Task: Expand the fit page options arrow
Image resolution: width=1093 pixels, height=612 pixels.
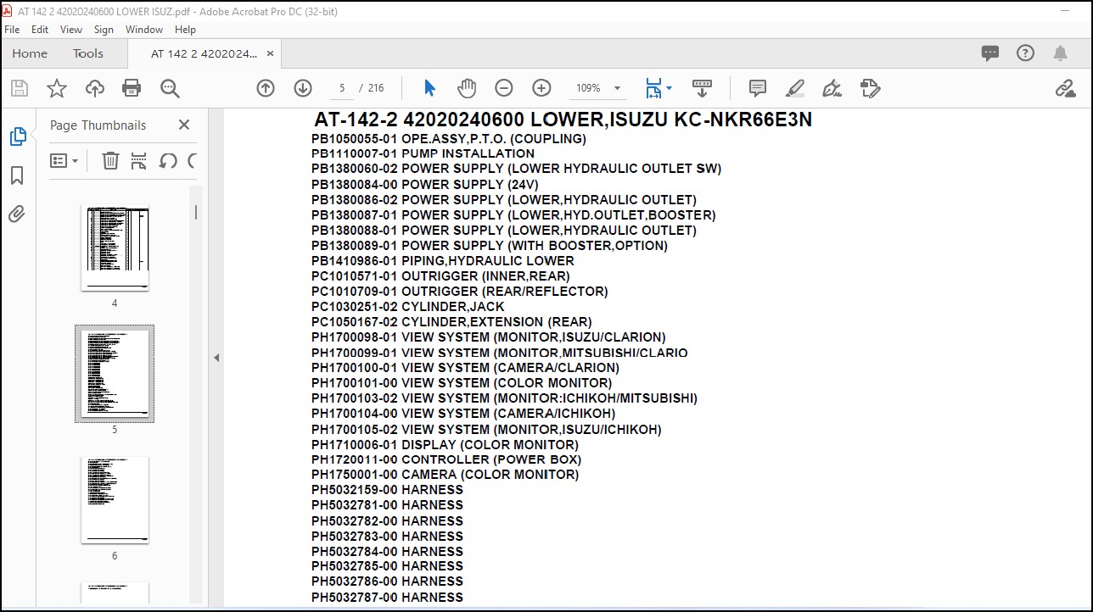Action: (x=669, y=88)
